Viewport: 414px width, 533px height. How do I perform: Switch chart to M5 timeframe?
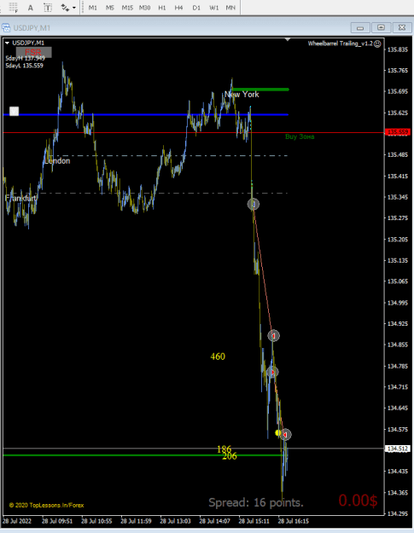click(110, 8)
